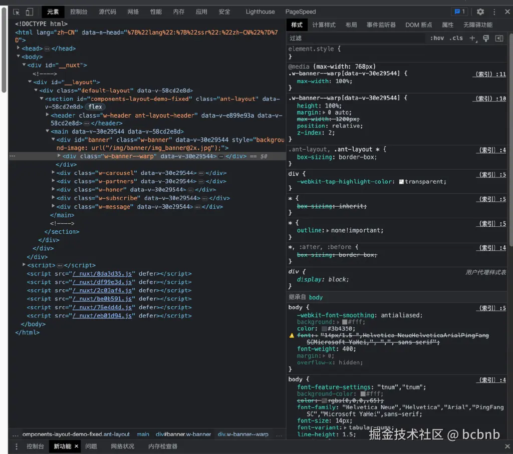The width and height of the screenshot is (513, 454).
Task: Toggle the computed styles sidebar icon
Action: click(499, 38)
